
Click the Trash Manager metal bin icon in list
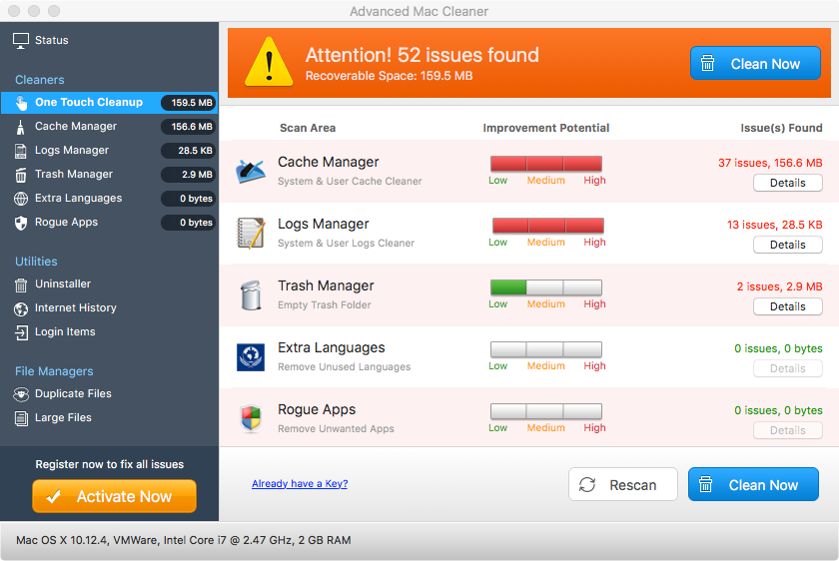point(251,295)
